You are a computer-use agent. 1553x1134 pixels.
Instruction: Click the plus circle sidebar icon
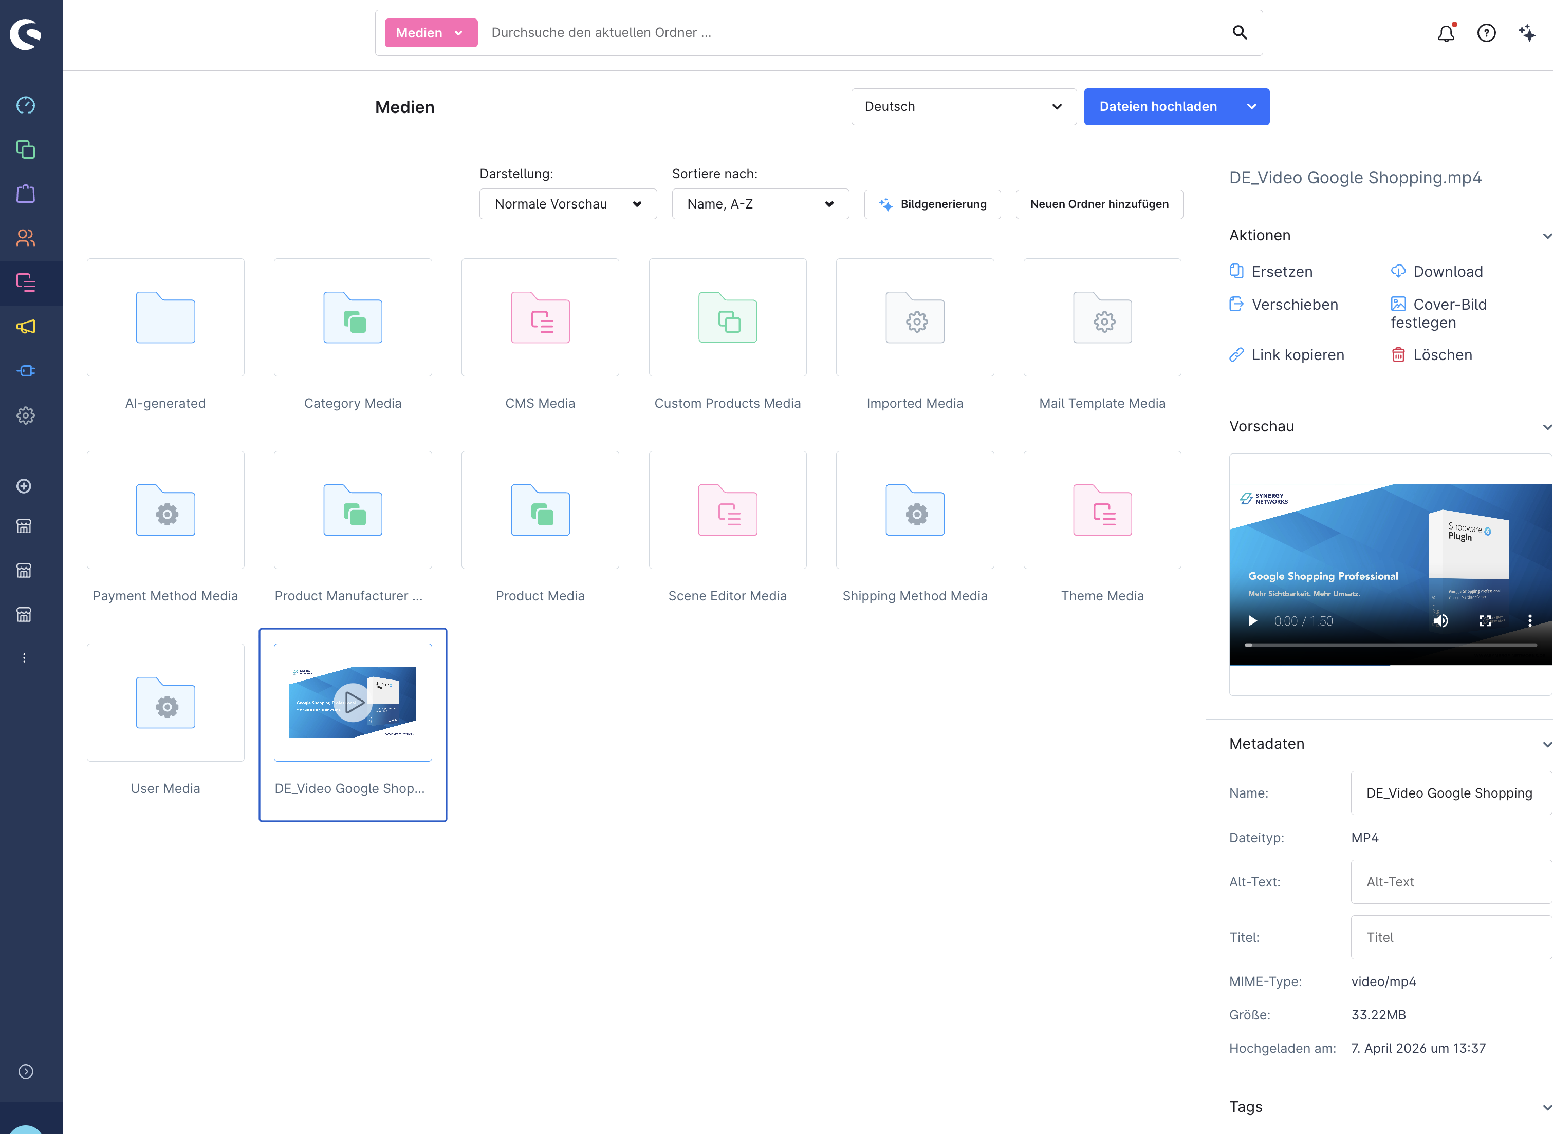[x=24, y=486]
